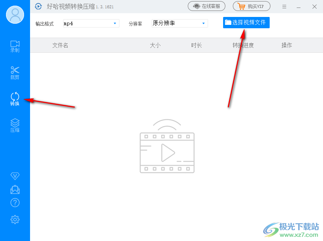Open the envelope feedback icon
The height and width of the screenshot is (241, 323).
point(15,189)
